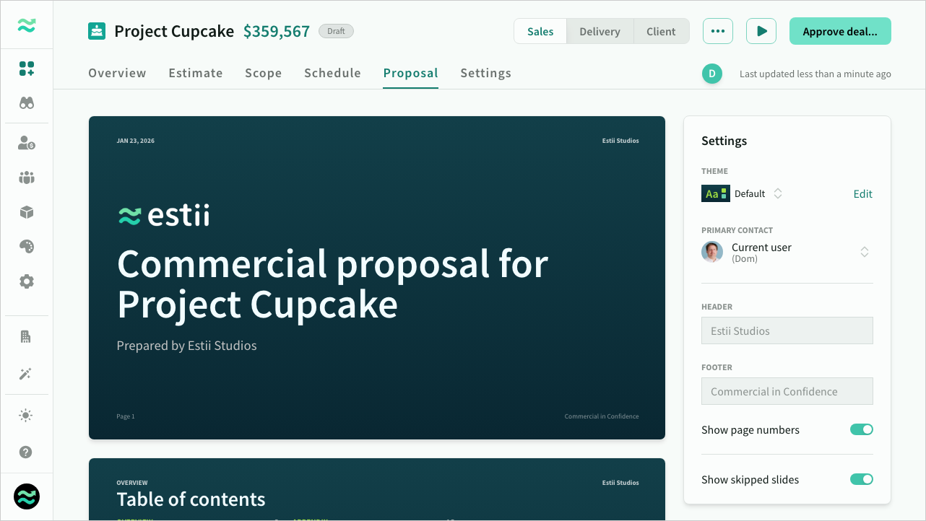Open the dashboard grid-plus icon

point(27,69)
